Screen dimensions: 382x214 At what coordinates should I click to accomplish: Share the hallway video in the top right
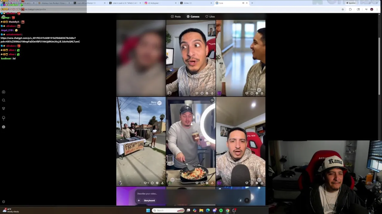point(262,93)
